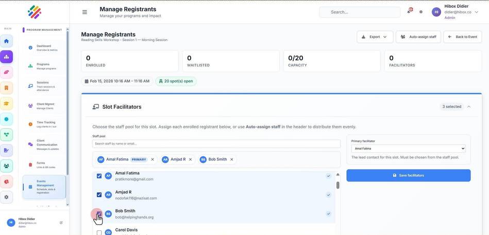Click Back to Event button
489x235 pixels.
tap(463, 37)
